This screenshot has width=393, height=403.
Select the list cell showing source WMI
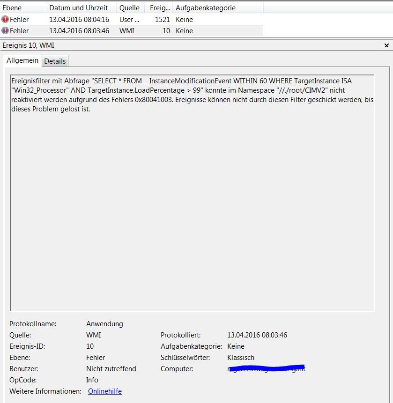[127, 31]
